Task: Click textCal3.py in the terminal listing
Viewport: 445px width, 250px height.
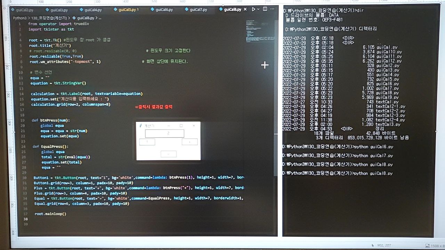Action: 388,124
